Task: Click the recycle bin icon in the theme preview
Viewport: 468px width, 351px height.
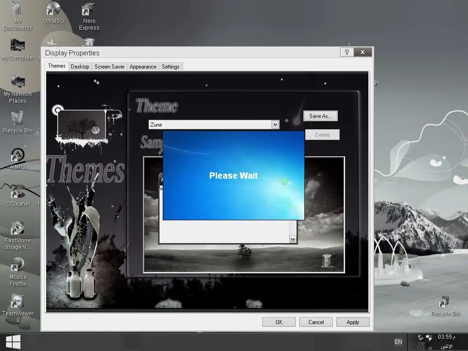Action: (326, 261)
